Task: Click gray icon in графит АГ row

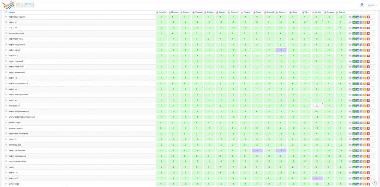Action: tap(361, 28)
